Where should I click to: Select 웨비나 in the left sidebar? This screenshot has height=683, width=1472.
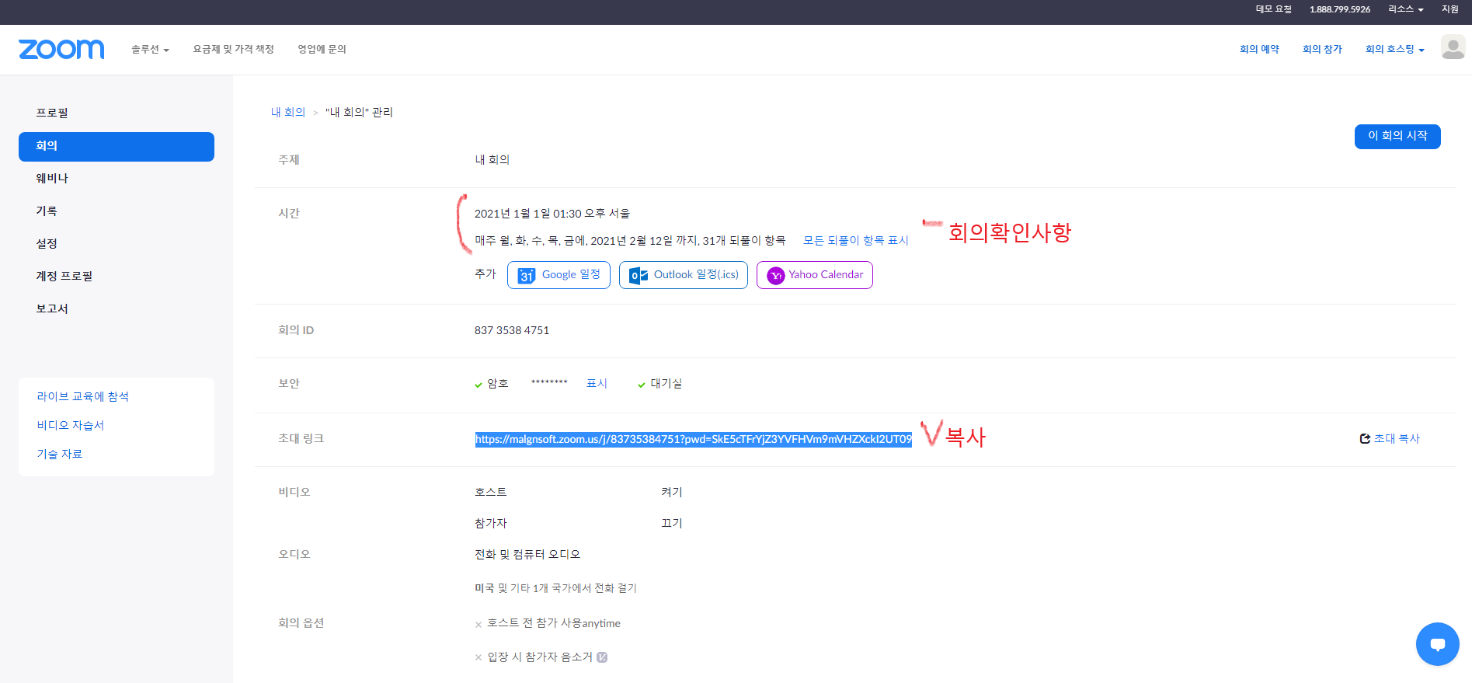(x=52, y=179)
